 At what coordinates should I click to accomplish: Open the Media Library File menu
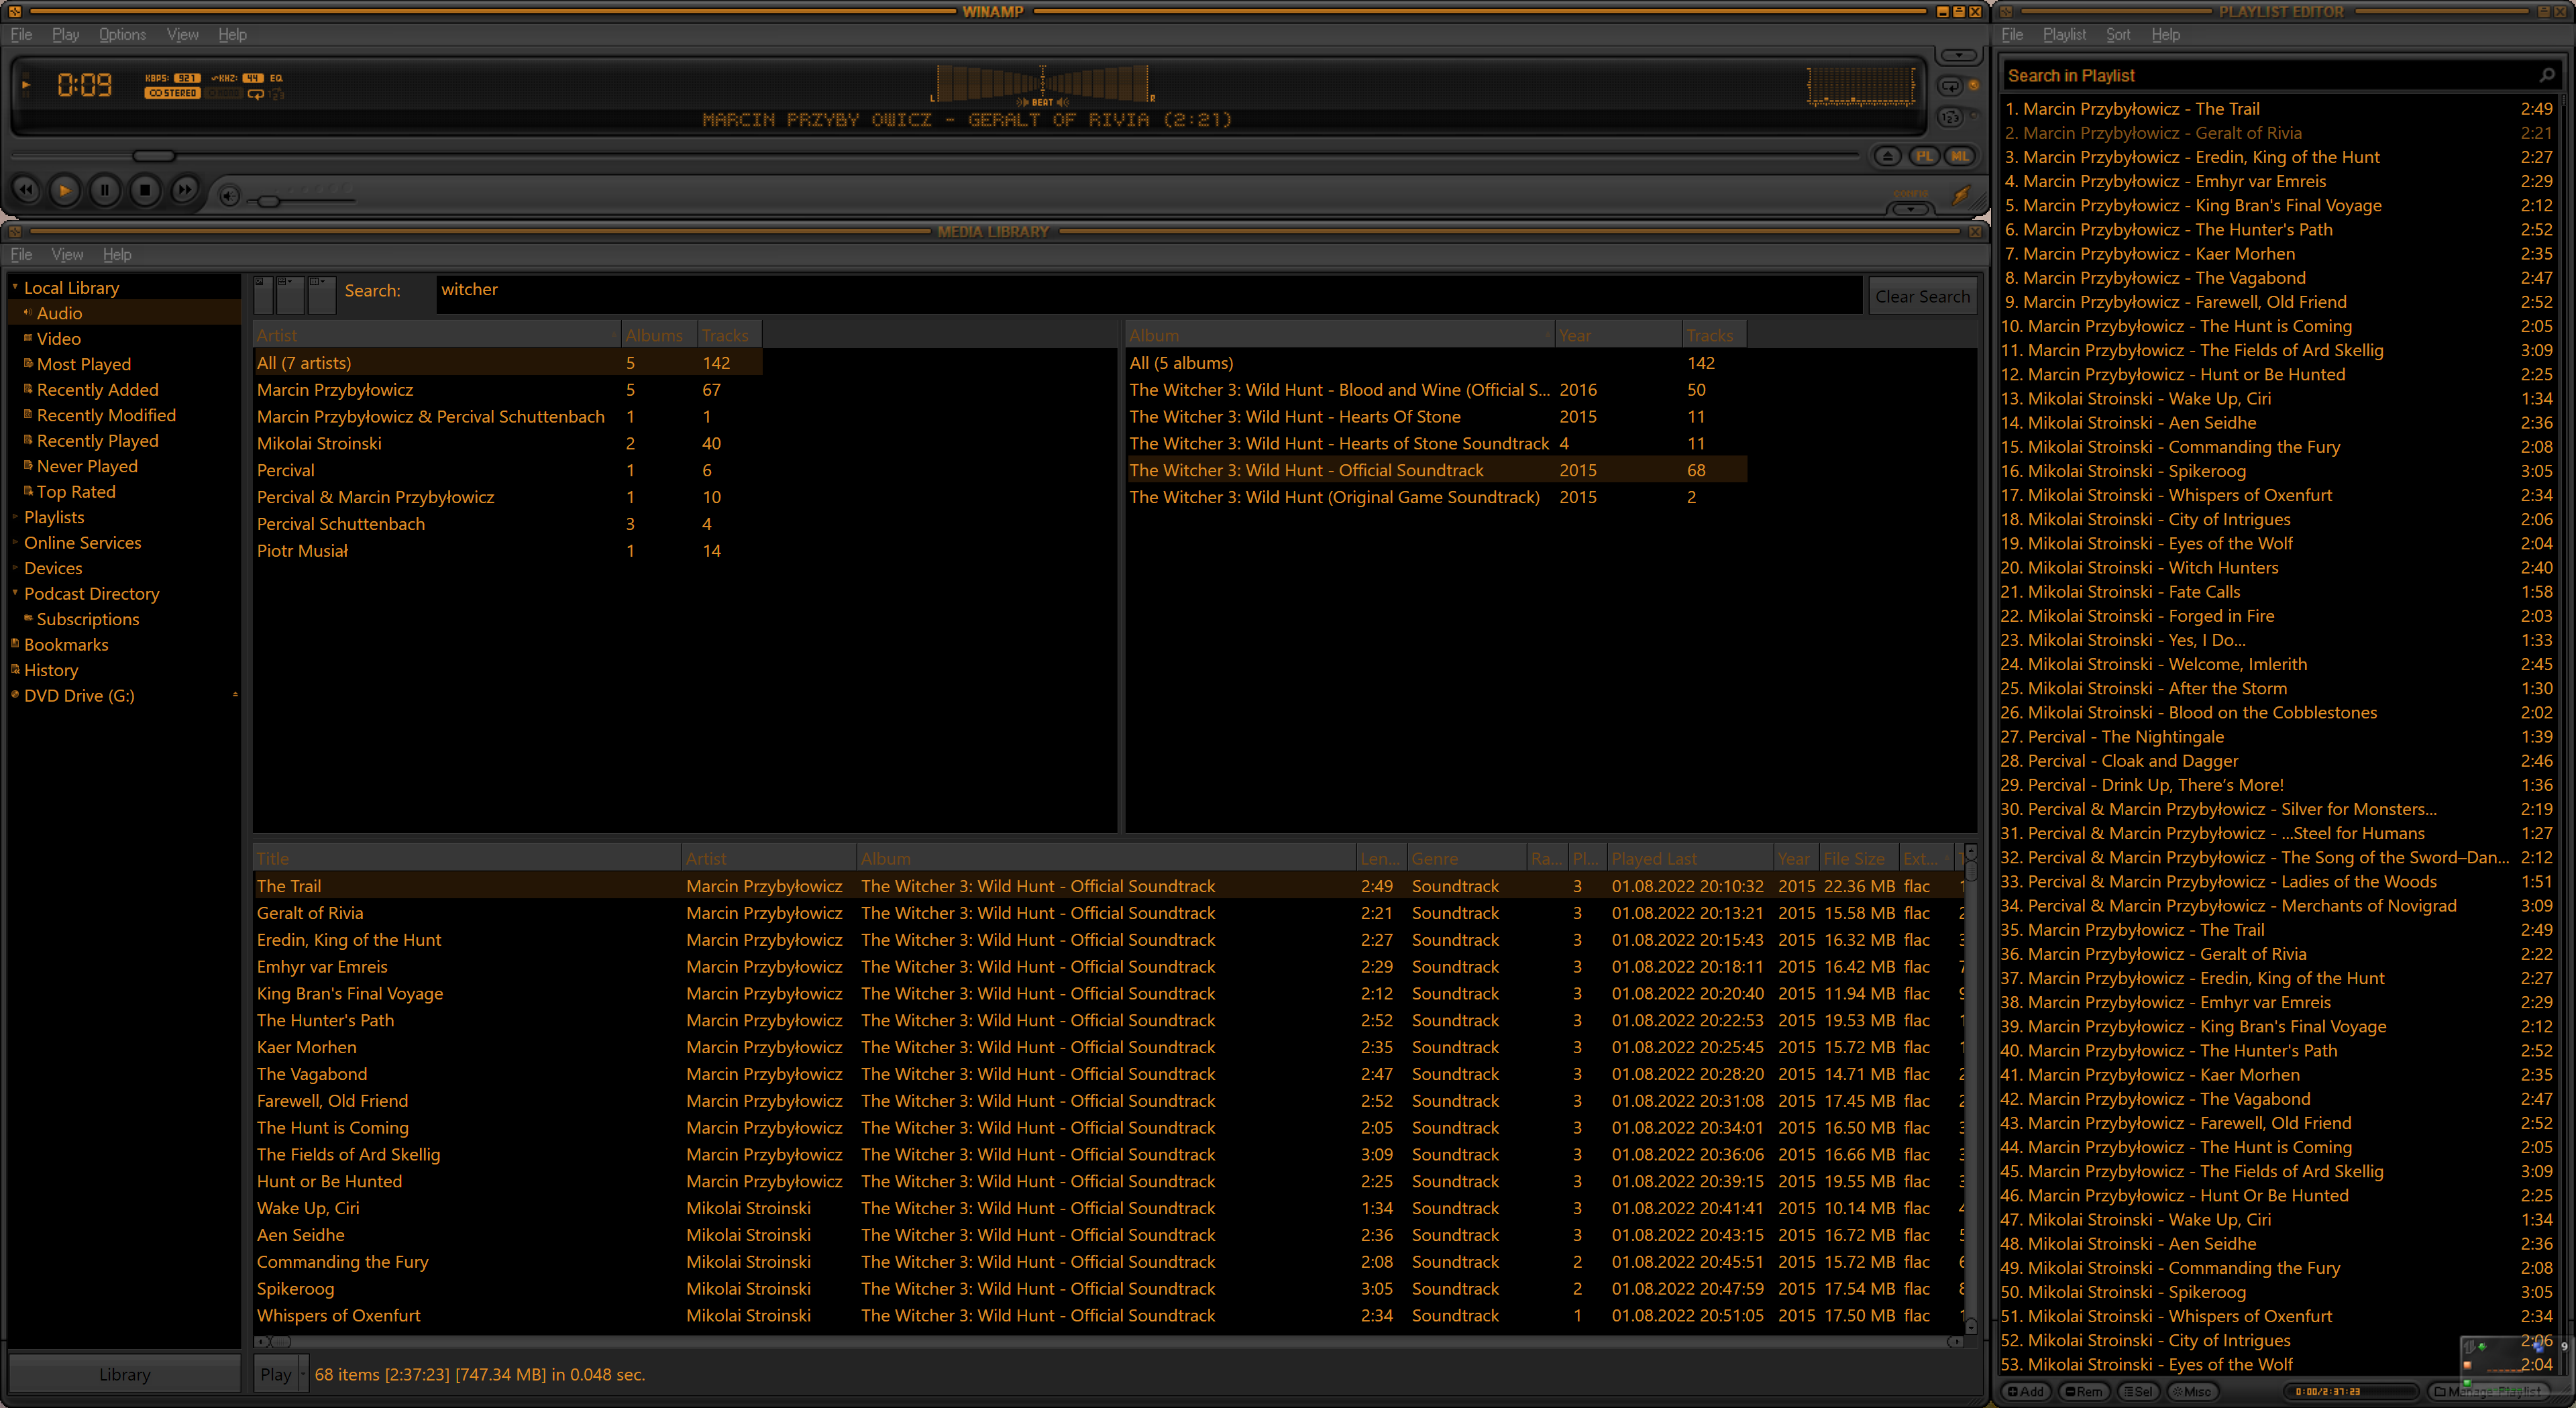tap(21, 254)
